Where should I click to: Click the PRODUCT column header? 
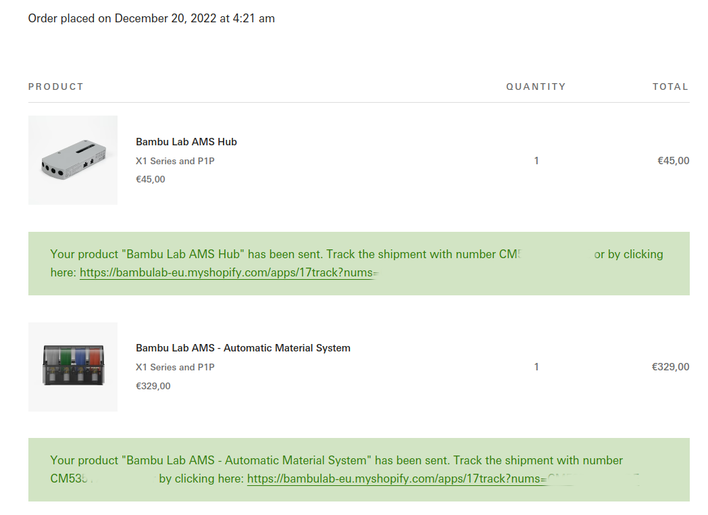[56, 87]
